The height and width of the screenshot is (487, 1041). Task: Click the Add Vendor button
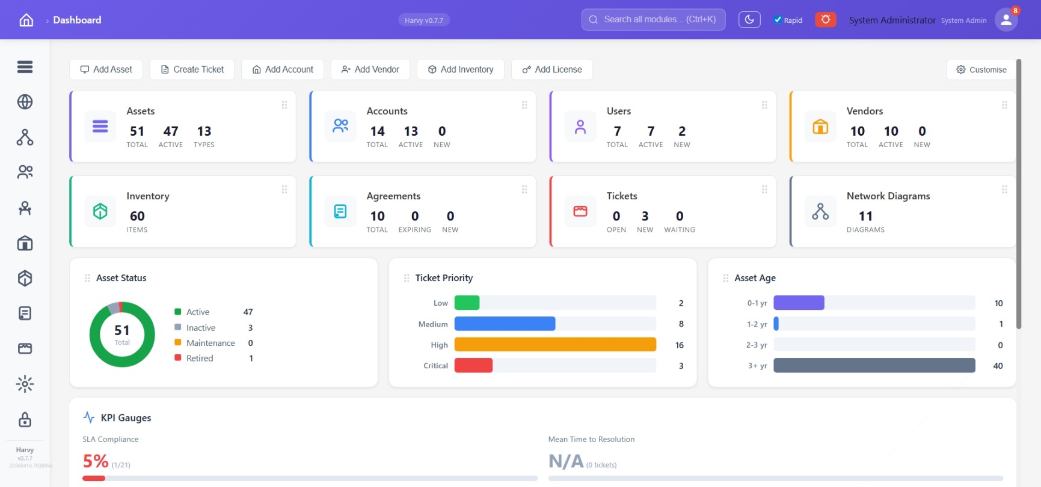point(370,70)
